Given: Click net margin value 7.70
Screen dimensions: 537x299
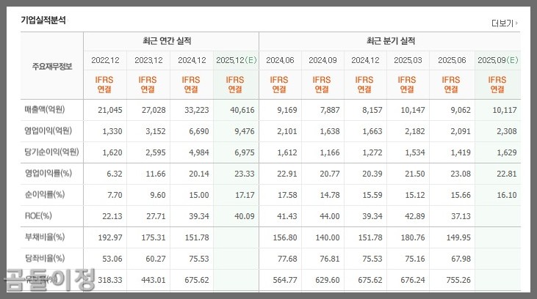Looking at the screenshot, I should click(115, 195).
